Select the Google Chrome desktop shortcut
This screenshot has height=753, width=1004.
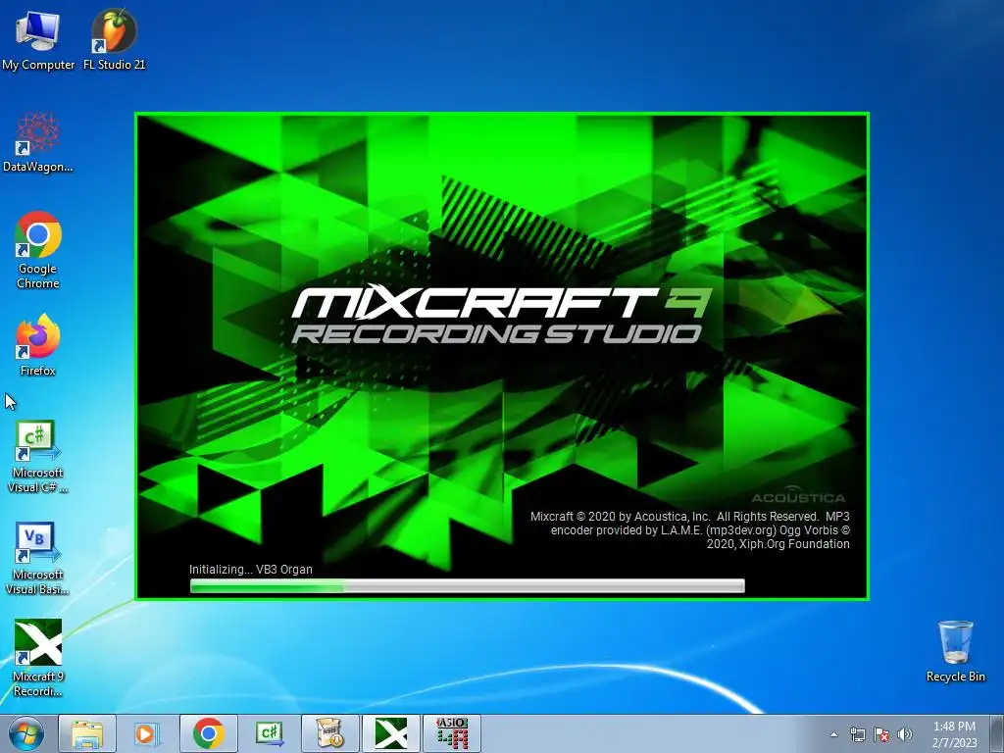38,250
